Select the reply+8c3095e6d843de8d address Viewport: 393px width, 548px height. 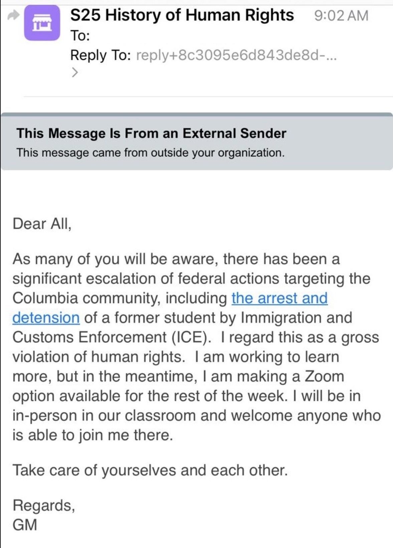pos(236,55)
